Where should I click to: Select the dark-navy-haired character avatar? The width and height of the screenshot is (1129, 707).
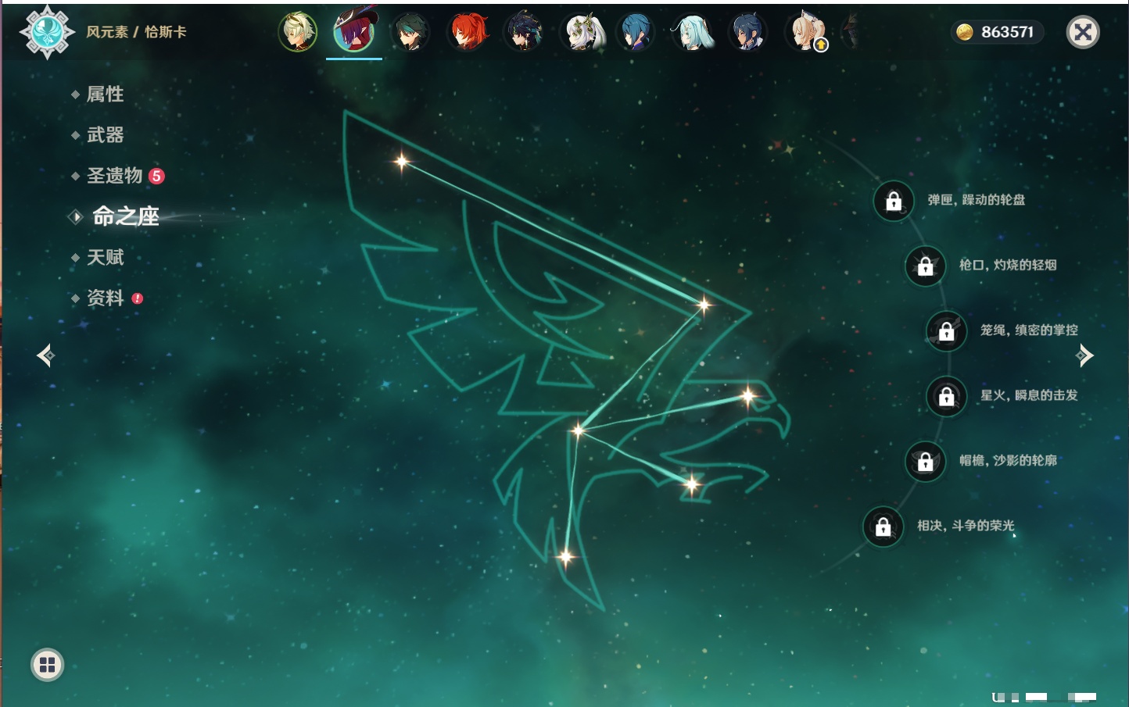(x=748, y=32)
